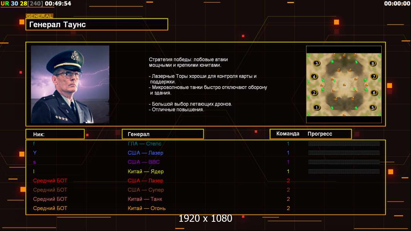Click the loading progress bar for player Y

[x=344, y=153]
